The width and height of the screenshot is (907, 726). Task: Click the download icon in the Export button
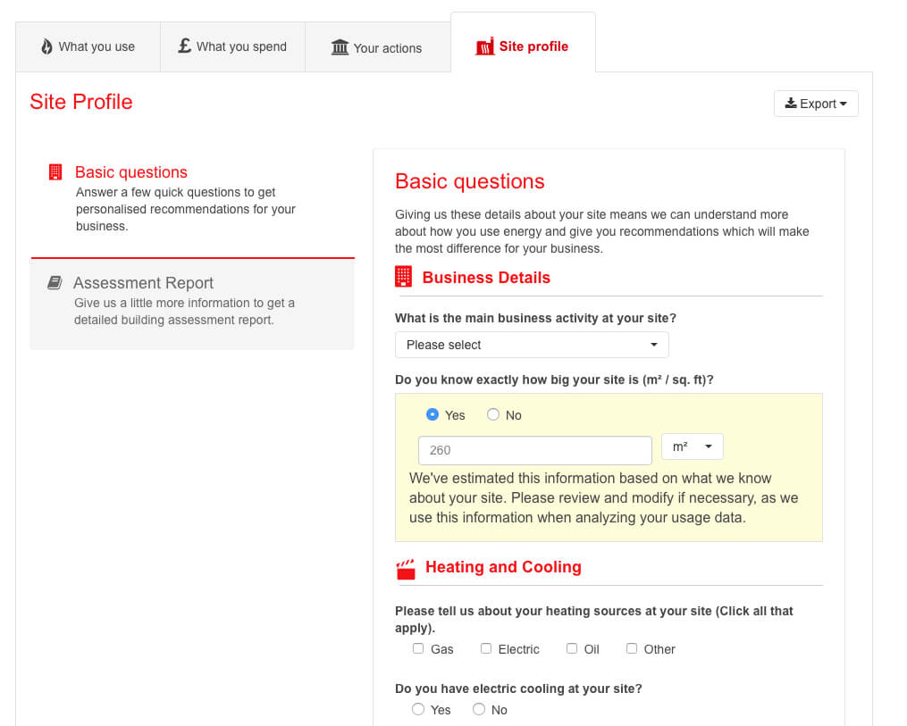click(793, 103)
